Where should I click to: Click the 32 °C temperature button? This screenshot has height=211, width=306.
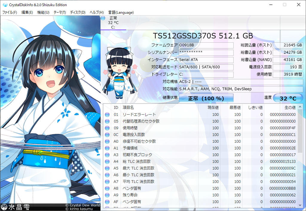tap(288, 98)
